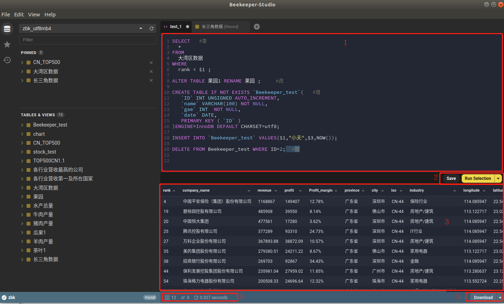Open the query history sidebar icon
The width and height of the screenshot is (504, 304).
point(7,60)
